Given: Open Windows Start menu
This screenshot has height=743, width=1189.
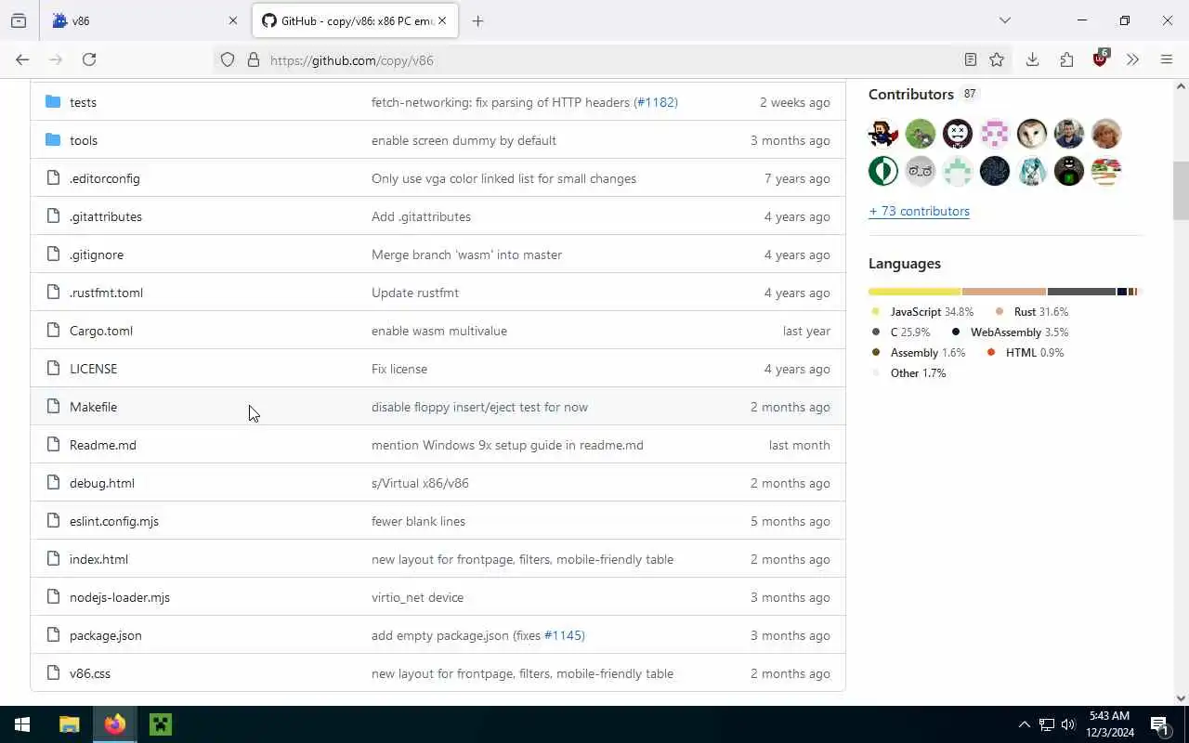Looking at the screenshot, I should coord(22,724).
